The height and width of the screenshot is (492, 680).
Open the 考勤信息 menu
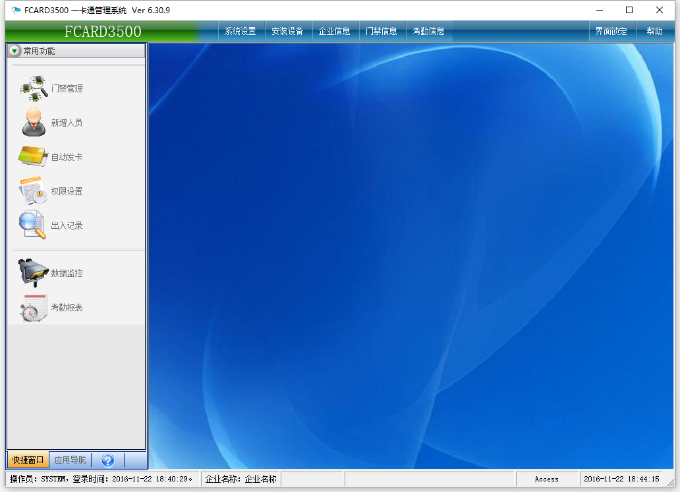pyautogui.click(x=428, y=31)
